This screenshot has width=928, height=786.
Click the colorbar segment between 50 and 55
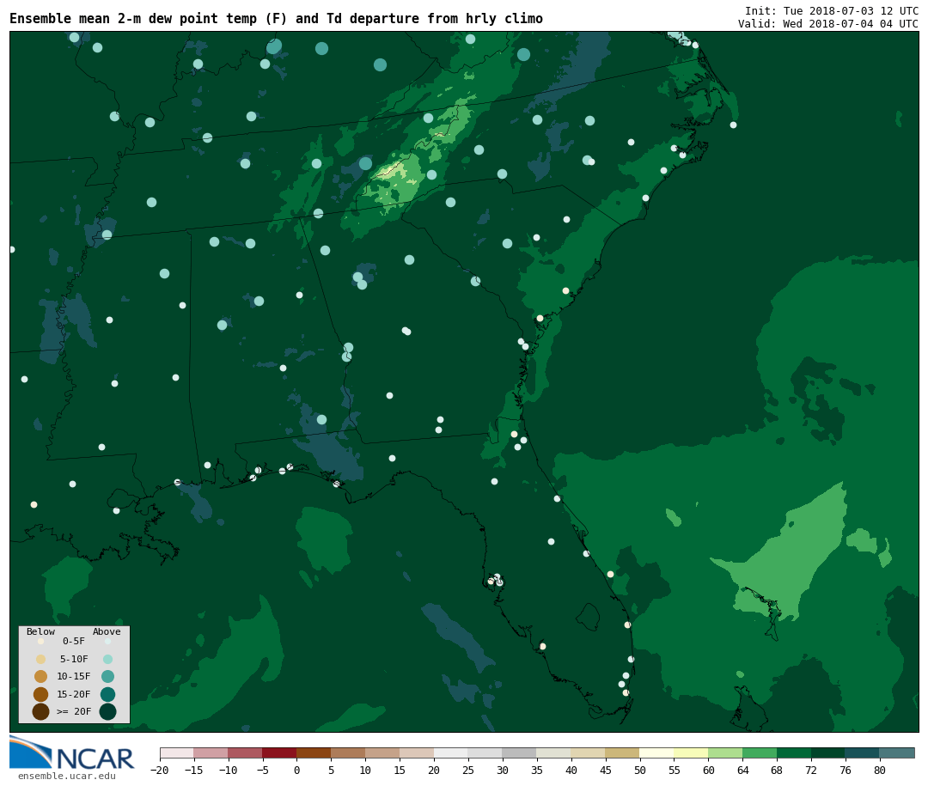coord(656,752)
